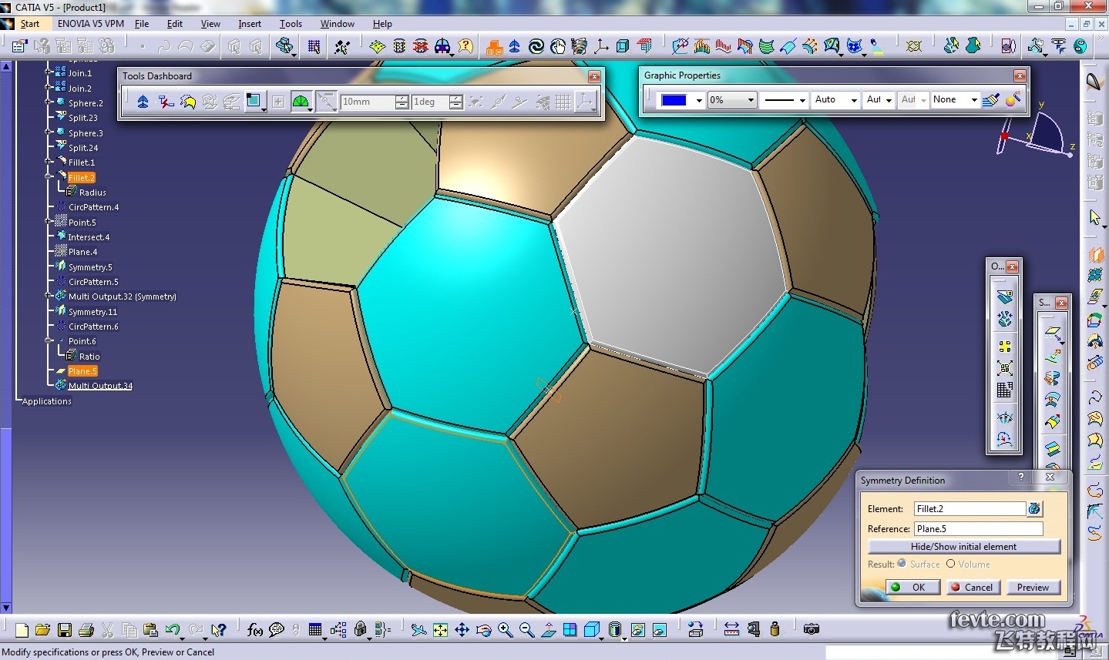This screenshot has height=660, width=1109.
Task: Click the Preview button
Action: (x=1033, y=587)
